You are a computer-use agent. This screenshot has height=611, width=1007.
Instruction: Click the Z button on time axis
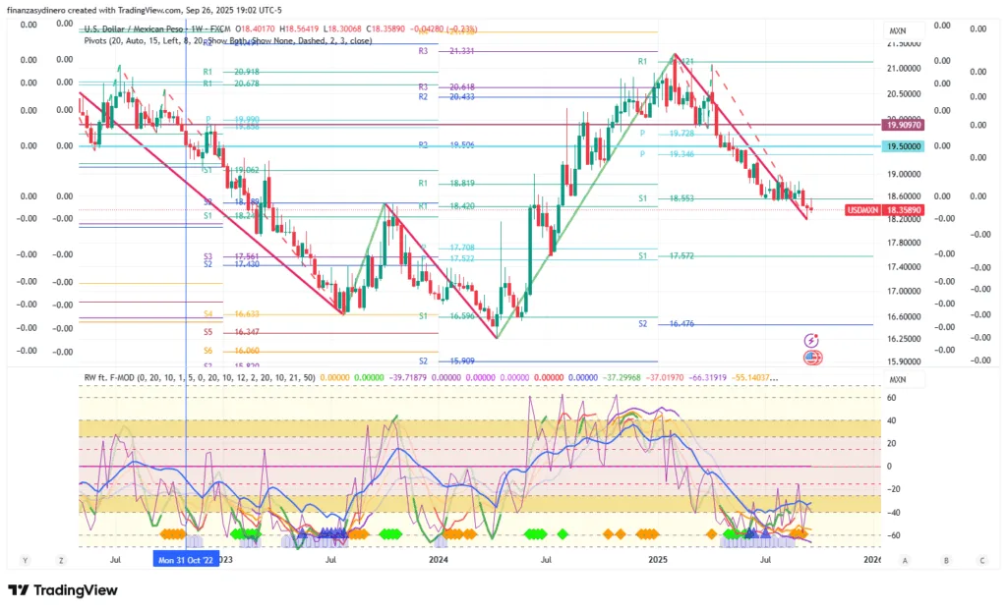(x=61, y=560)
